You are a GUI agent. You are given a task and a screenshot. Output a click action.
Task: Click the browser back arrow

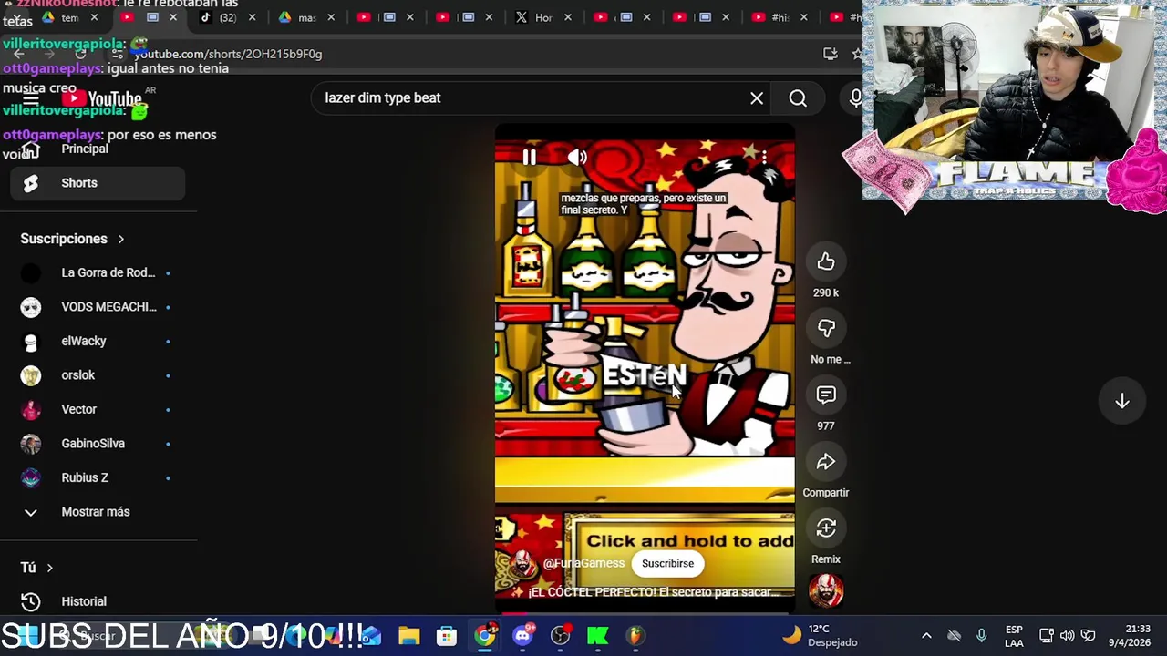pos(18,54)
